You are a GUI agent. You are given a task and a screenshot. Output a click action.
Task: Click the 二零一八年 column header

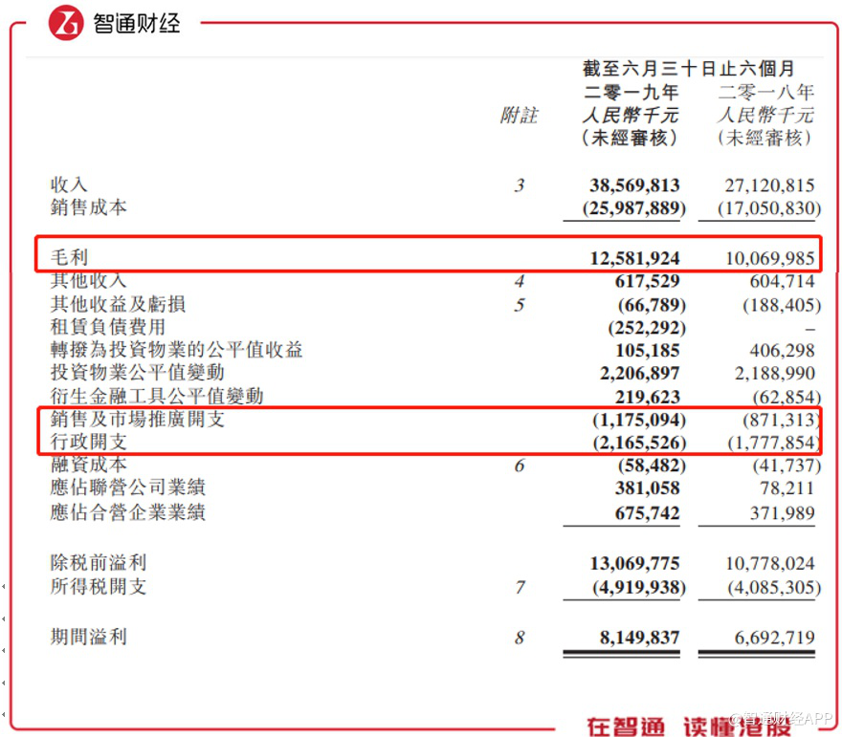[766, 92]
